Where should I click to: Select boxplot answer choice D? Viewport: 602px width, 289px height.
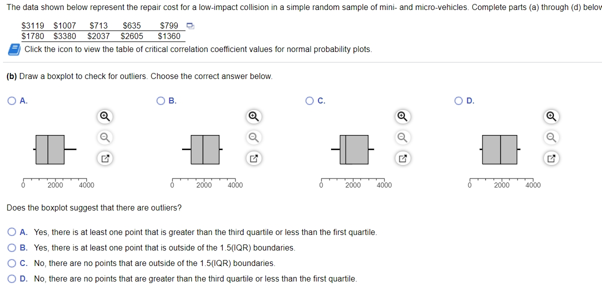458,100
